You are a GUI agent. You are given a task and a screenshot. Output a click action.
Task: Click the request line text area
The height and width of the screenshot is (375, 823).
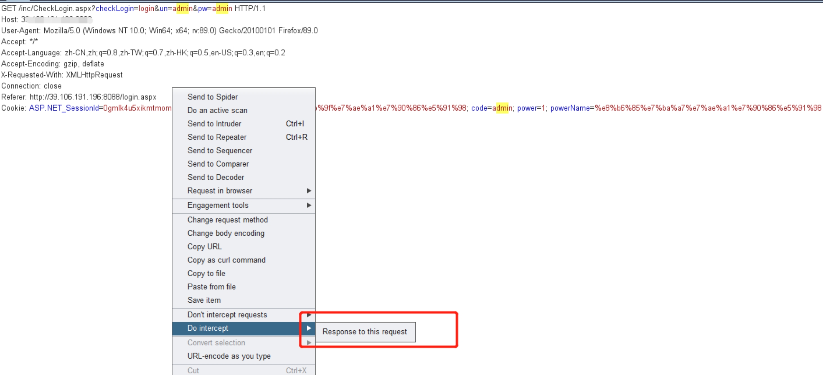tap(133, 8)
